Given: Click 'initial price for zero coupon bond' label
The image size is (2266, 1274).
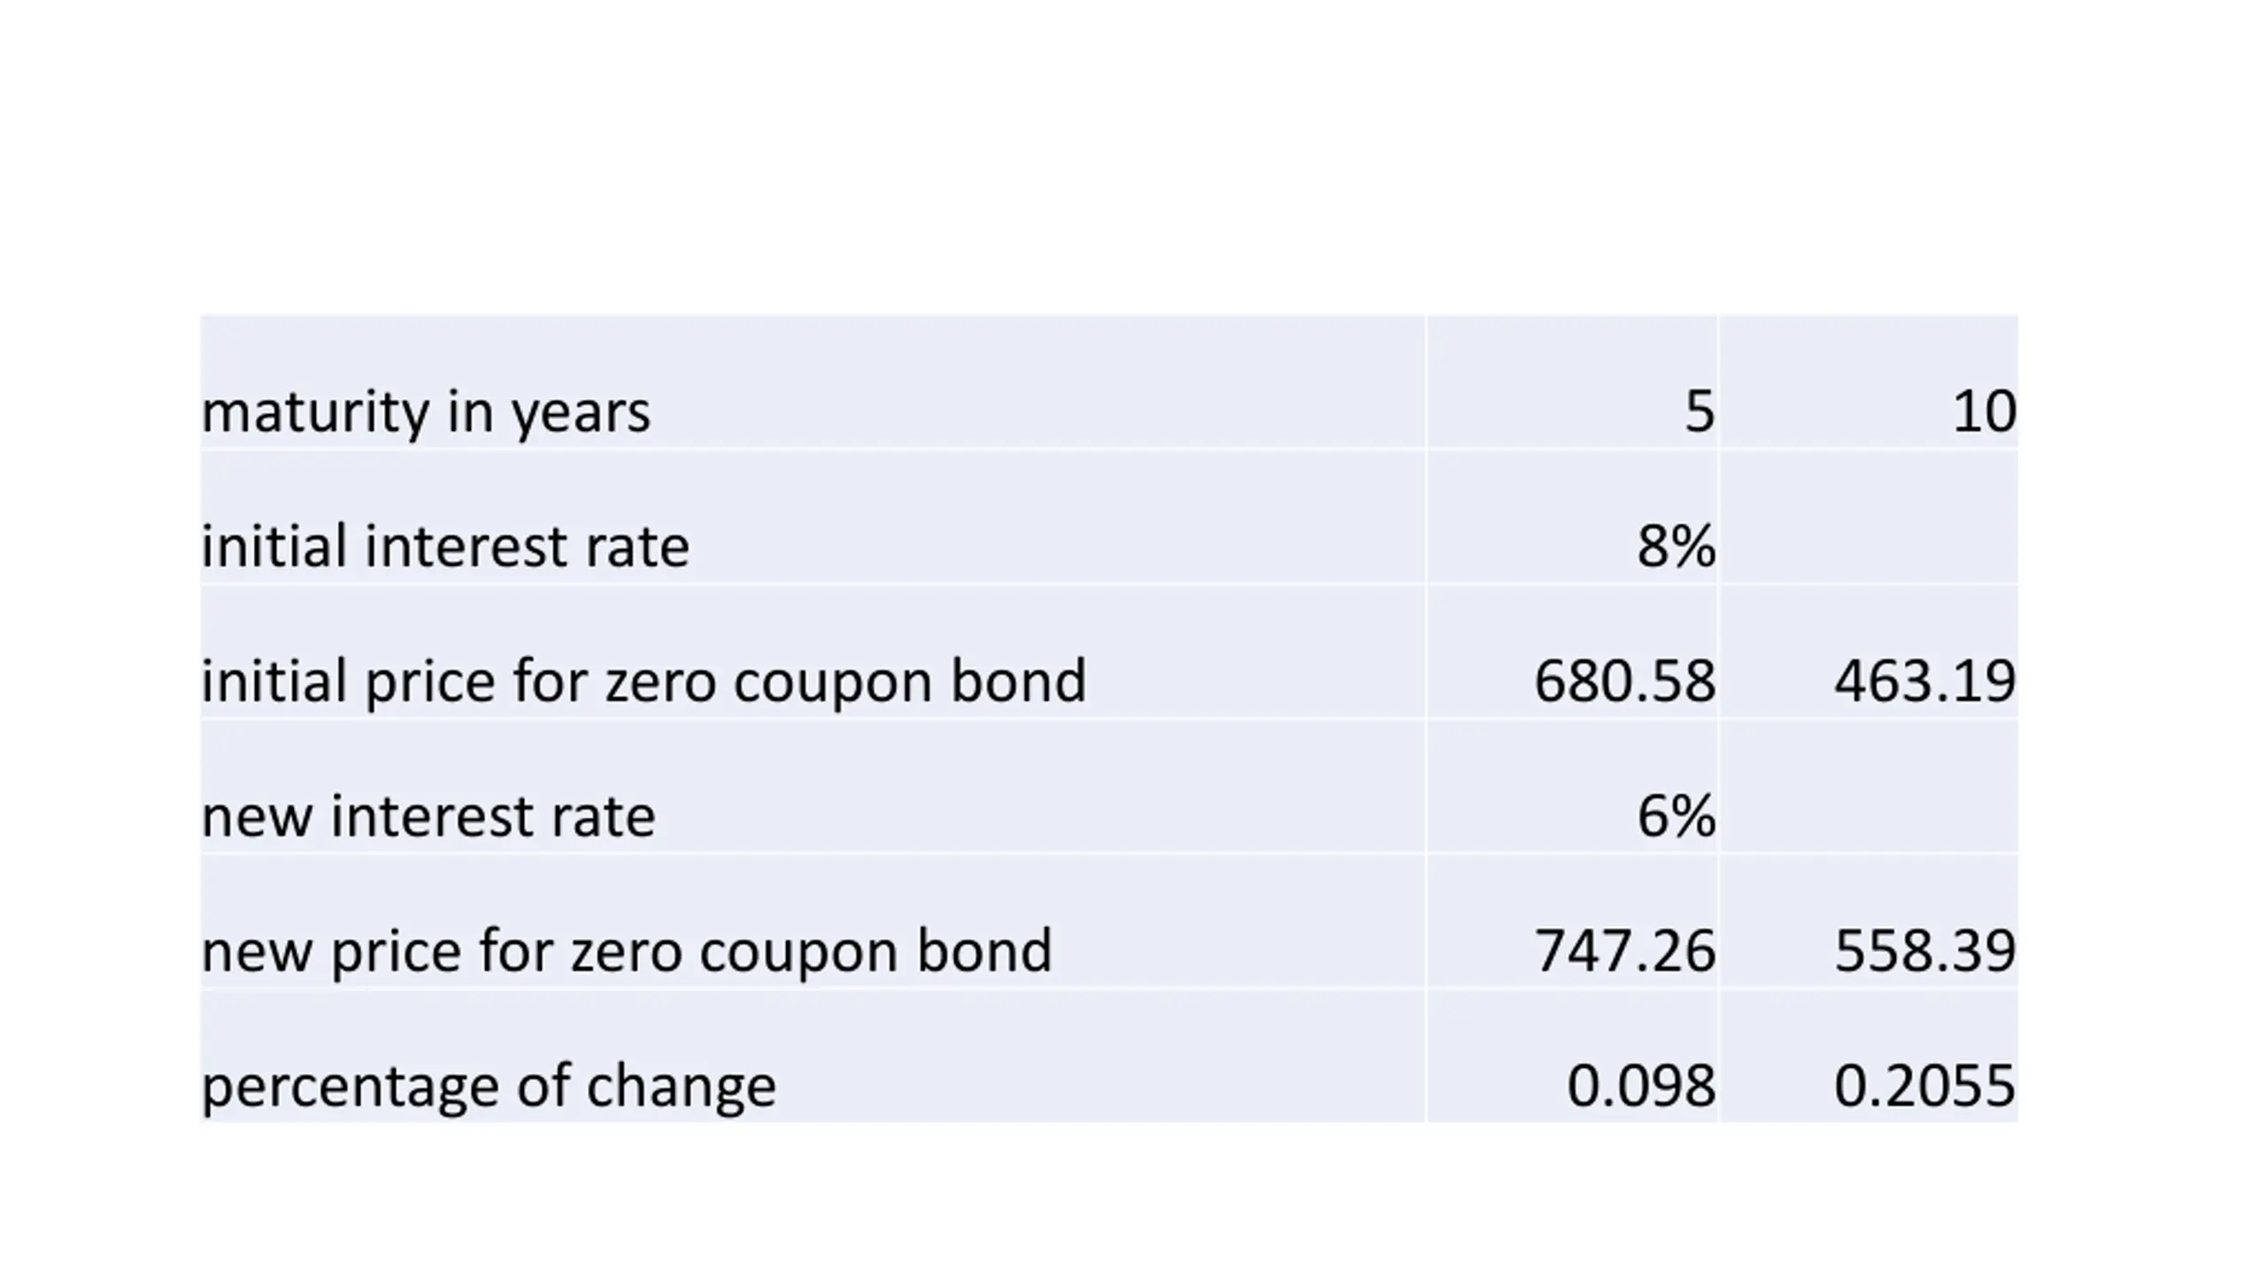Looking at the screenshot, I should coord(644,682).
